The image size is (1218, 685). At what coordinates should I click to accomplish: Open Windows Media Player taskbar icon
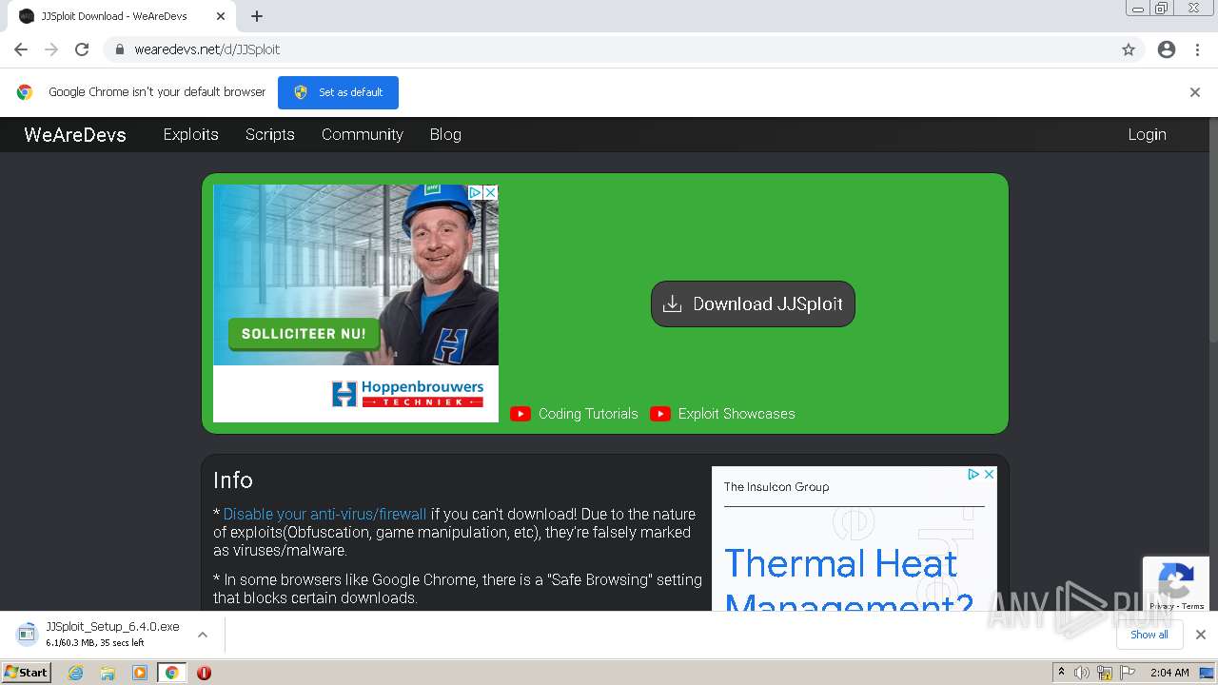point(140,673)
